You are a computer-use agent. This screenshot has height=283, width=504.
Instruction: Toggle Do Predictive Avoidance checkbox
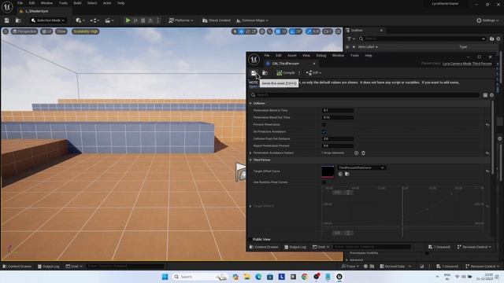click(324, 131)
